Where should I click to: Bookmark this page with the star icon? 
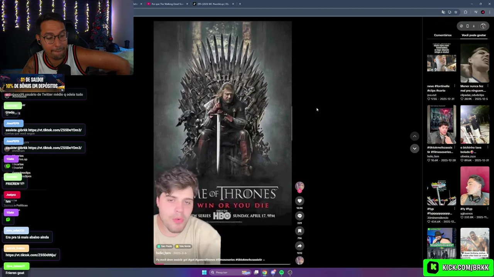pos(456,12)
